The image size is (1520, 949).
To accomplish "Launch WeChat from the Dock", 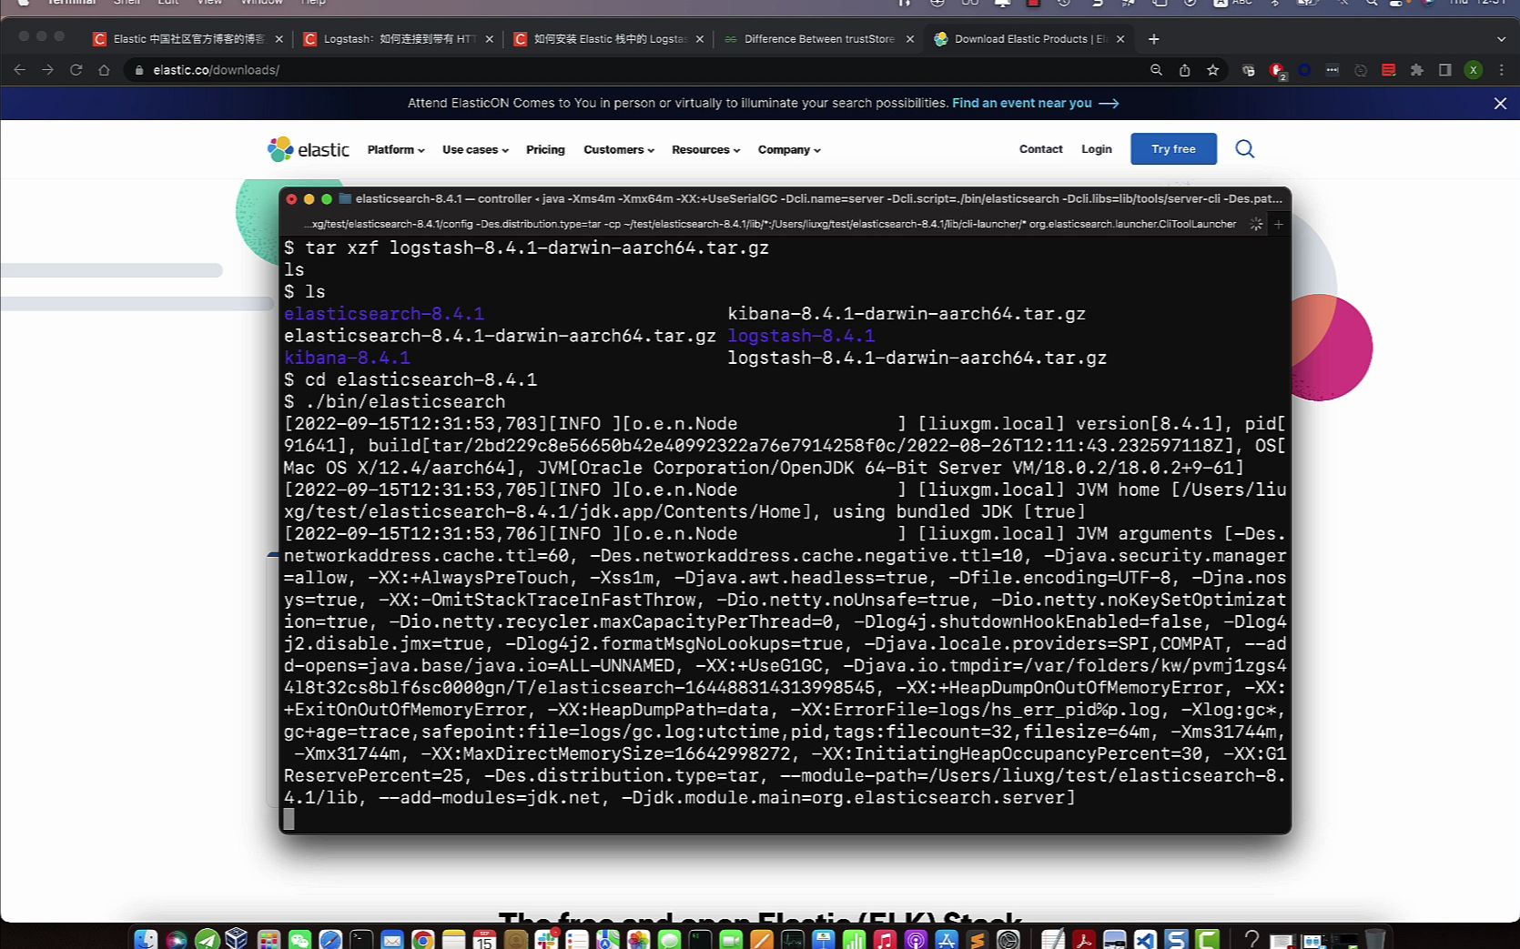I will point(299,939).
